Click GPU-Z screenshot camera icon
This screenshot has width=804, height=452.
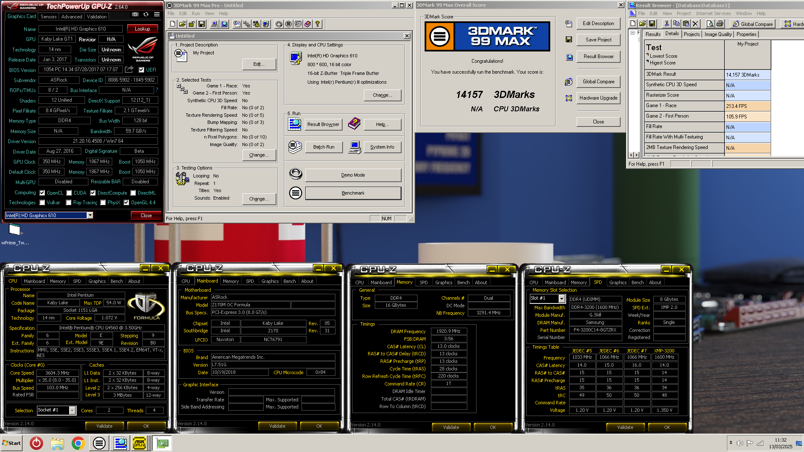click(135, 14)
